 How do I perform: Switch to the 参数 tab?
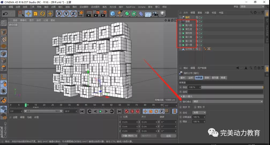pos(207,78)
